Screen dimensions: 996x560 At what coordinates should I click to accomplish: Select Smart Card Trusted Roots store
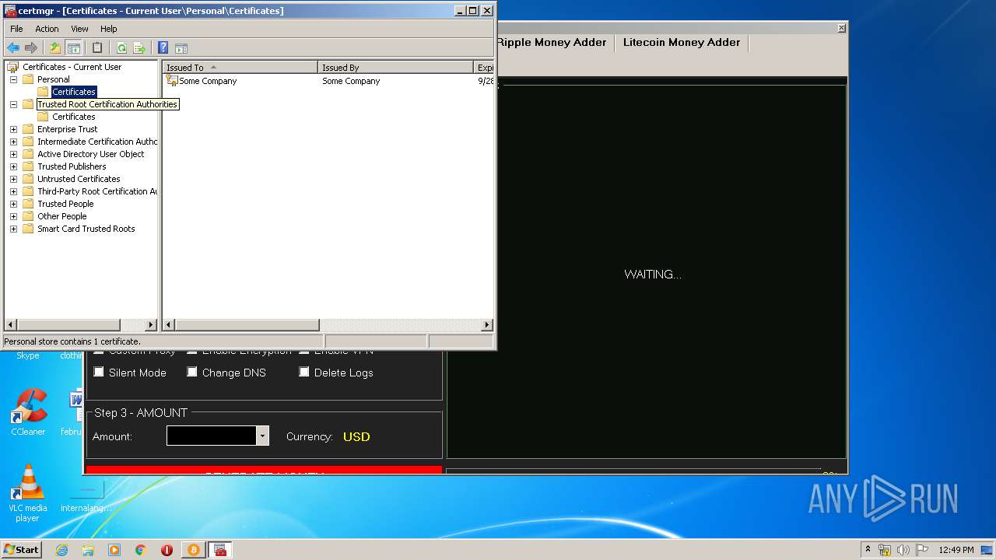(86, 229)
